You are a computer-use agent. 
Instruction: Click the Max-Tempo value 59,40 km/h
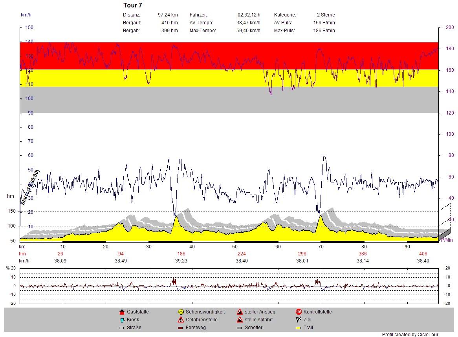(248, 31)
